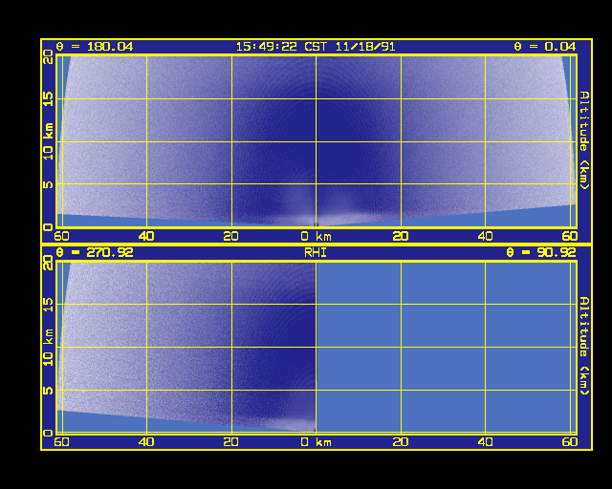
Task: Click the right-side "60" range label under the lower panel
Action: [570, 442]
